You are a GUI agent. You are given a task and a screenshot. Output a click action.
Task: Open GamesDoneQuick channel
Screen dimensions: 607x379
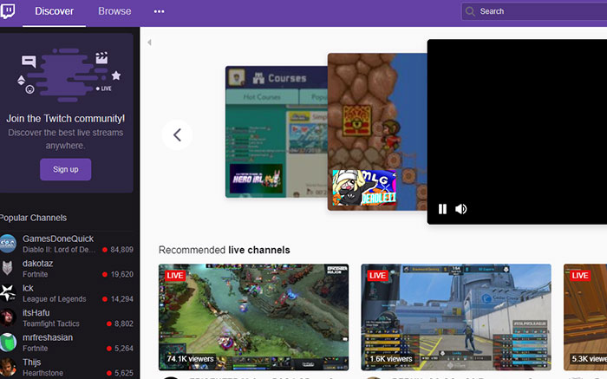click(67, 244)
